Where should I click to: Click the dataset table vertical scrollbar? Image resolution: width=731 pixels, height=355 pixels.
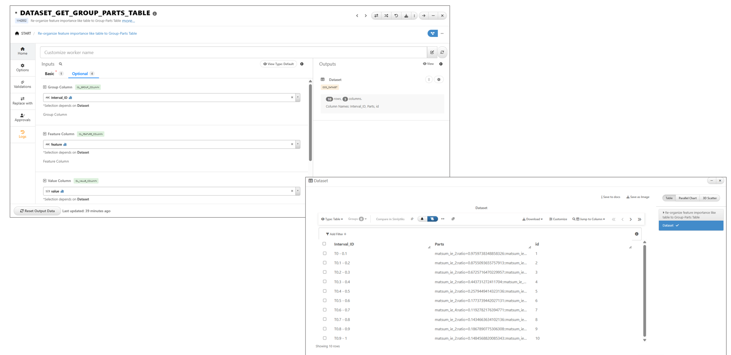click(x=644, y=290)
